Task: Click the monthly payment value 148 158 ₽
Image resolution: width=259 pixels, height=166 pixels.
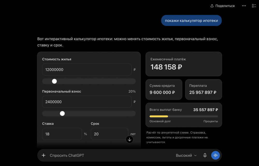Action: 166,67
